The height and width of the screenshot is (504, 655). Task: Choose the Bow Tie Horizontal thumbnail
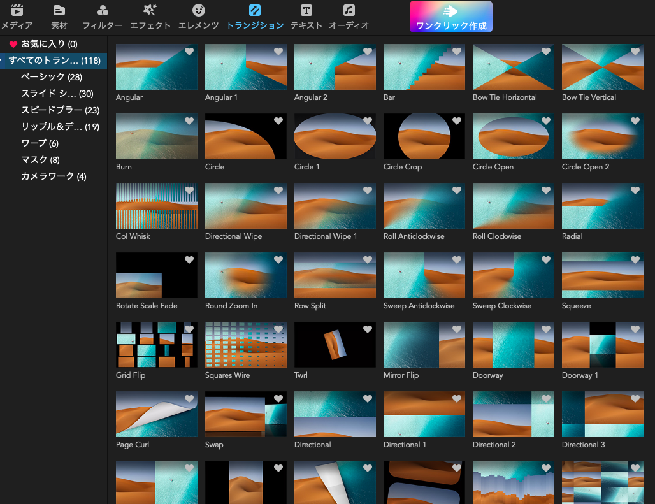pos(513,67)
